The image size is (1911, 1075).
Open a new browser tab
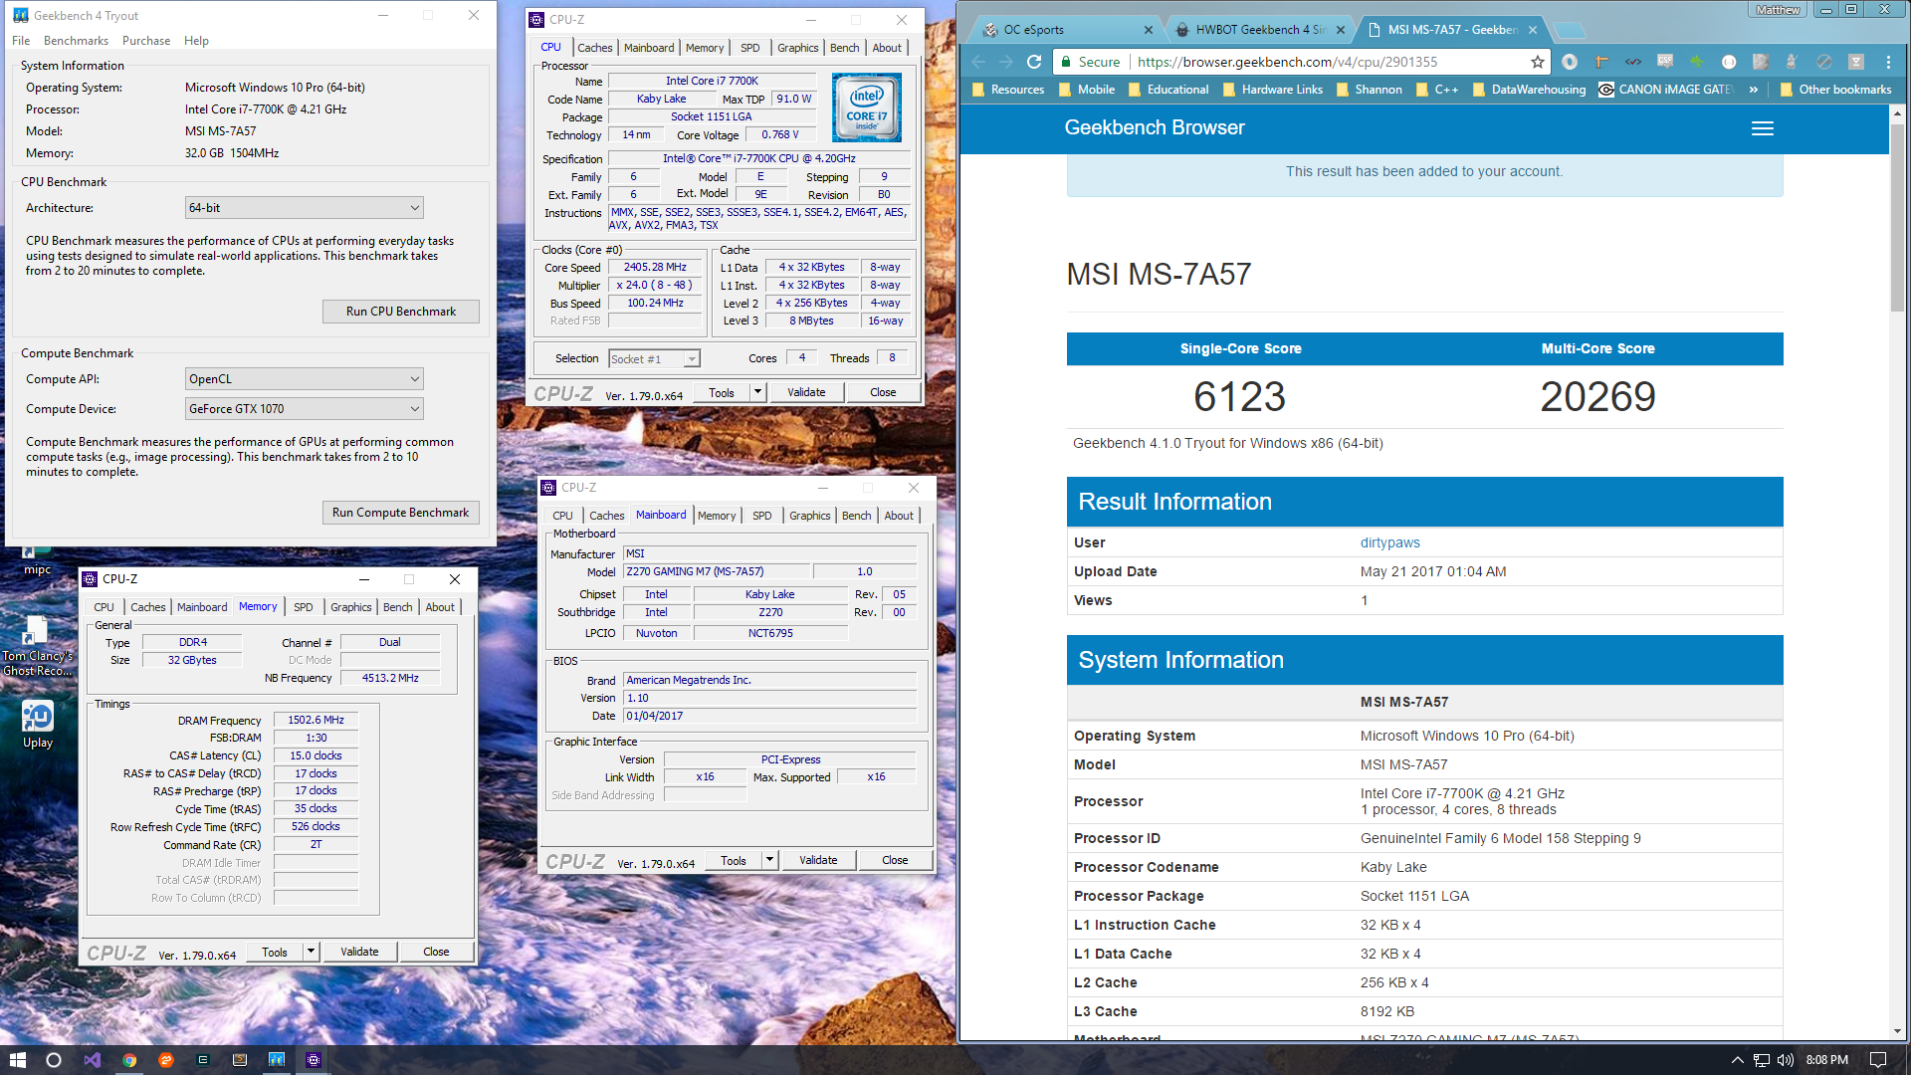pos(1569,30)
